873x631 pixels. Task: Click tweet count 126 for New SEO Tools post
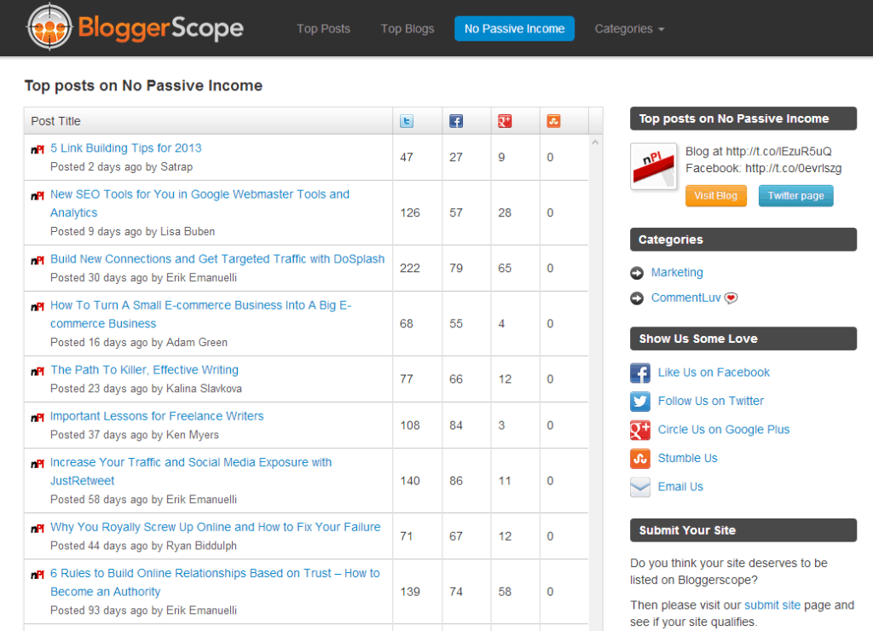tap(410, 212)
